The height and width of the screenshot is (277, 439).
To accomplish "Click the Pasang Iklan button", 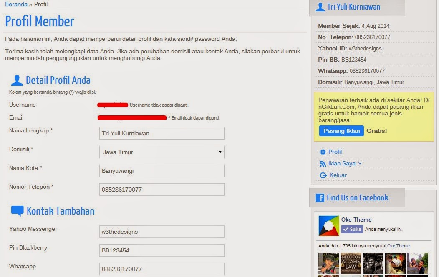I will pos(342,131).
